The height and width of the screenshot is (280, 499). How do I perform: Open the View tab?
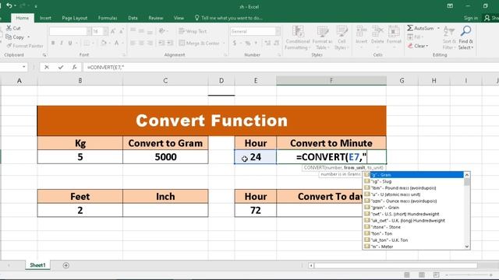click(179, 18)
